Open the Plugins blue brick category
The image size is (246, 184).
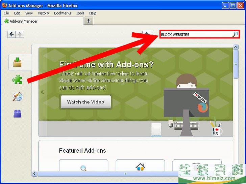(x=18, y=114)
